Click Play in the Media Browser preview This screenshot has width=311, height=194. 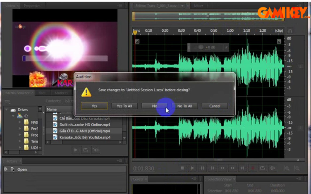coord(76,150)
